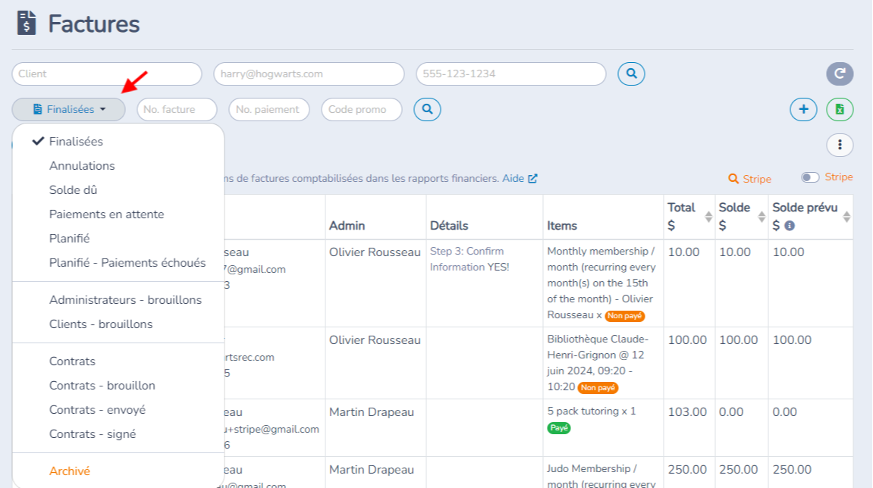Click the Non payé badge on Monthly membership
The image size is (873, 488).
[x=625, y=315]
